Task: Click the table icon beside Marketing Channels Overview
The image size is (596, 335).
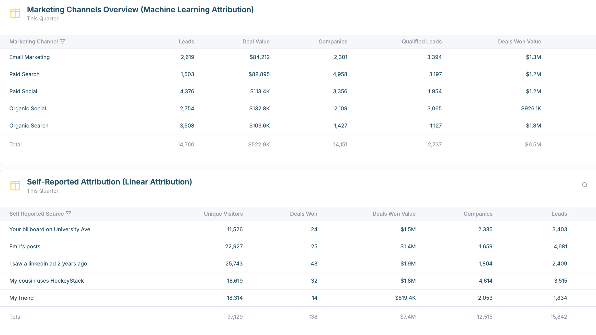Action: click(x=15, y=14)
